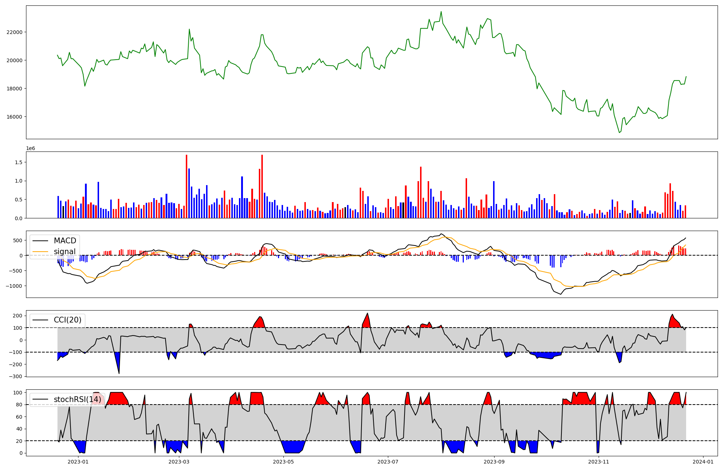Click the 2023-11 date tick label
The width and height of the screenshot is (723, 470).
click(x=599, y=462)
